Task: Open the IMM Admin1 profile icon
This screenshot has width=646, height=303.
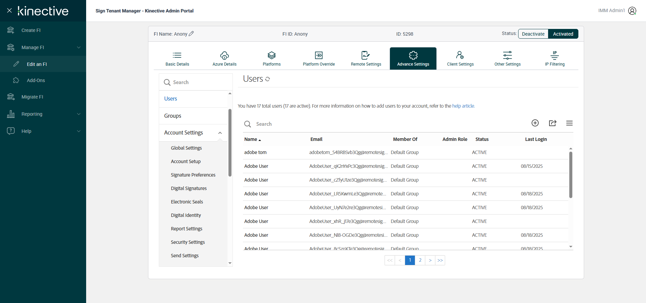Action: pyautogui.click(x=632, y=11)
